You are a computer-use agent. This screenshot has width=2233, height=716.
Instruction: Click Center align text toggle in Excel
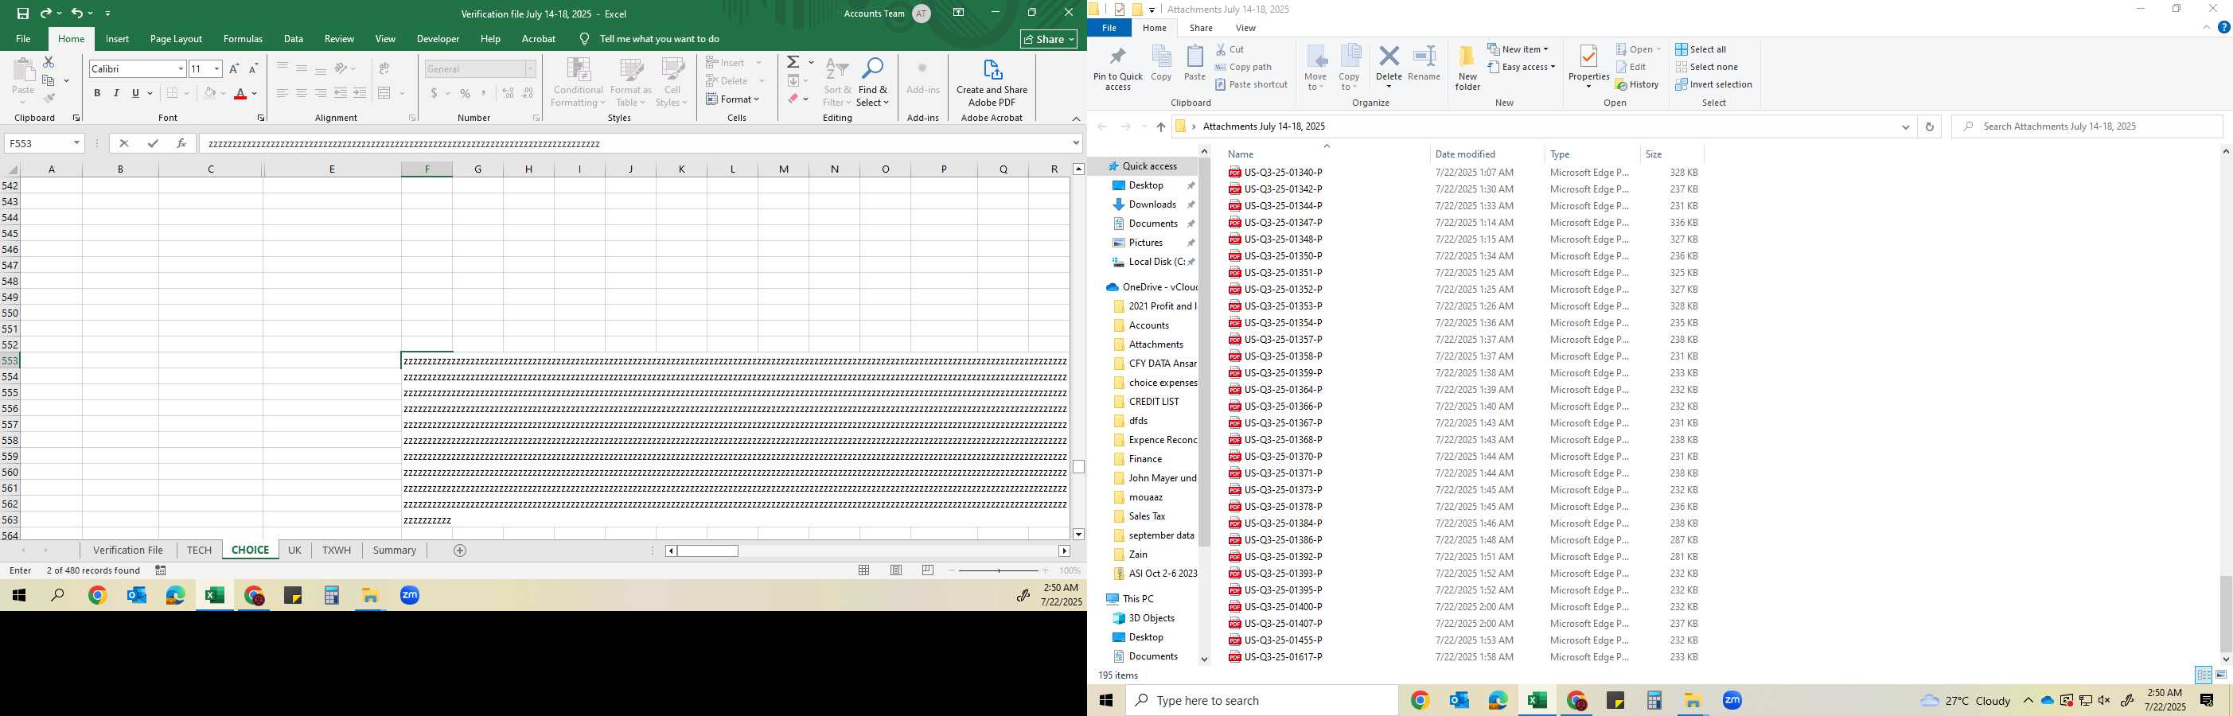[302, 94]
